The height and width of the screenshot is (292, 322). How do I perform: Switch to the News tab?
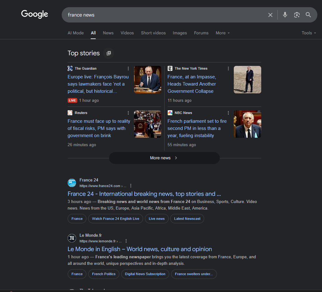tap(108, 33)
